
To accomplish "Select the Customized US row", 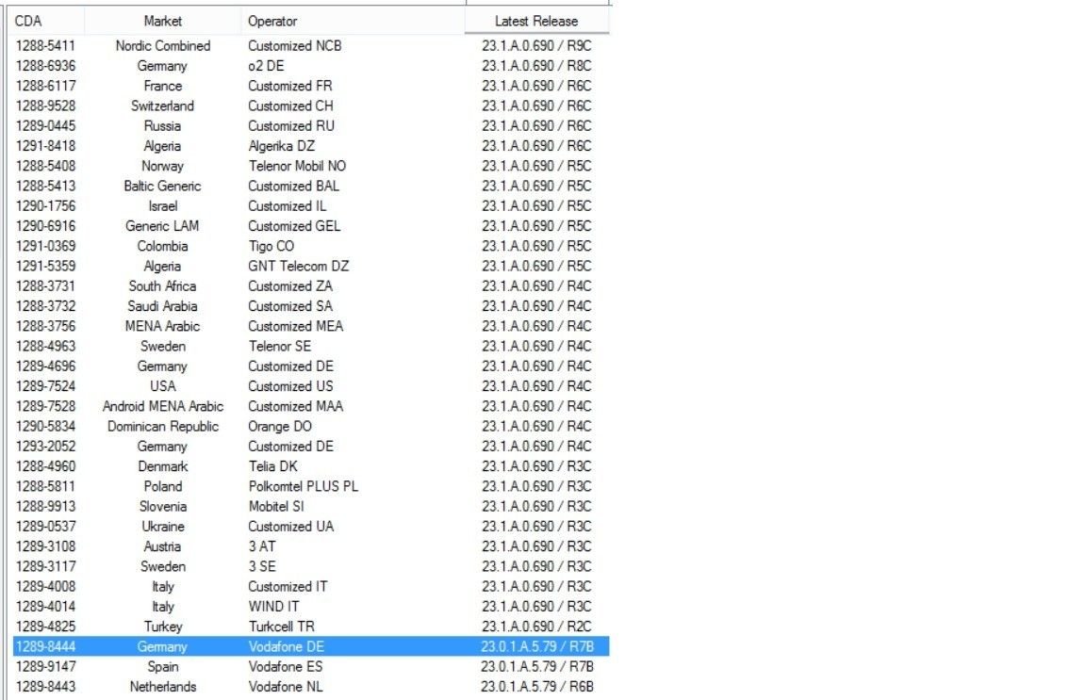I will click(x=311, y=386).
